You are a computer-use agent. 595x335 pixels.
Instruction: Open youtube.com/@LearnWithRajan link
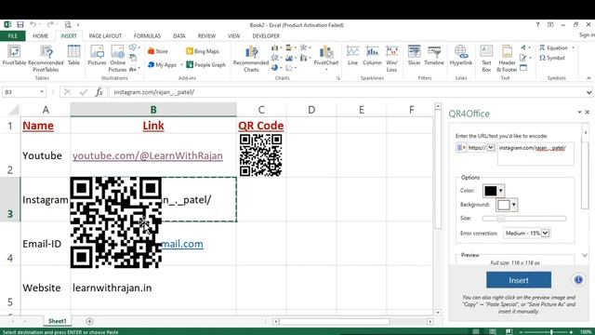(148, 155)
